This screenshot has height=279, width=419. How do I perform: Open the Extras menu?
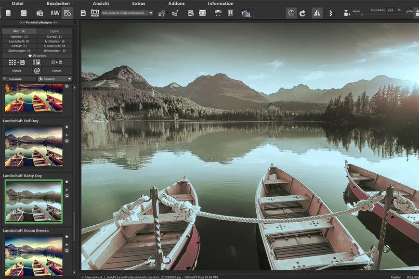139,3
